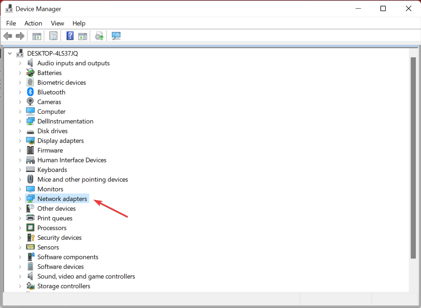Click the Network adapters icon
Viewport: 421px width, 308px height.
click(30, 199)
